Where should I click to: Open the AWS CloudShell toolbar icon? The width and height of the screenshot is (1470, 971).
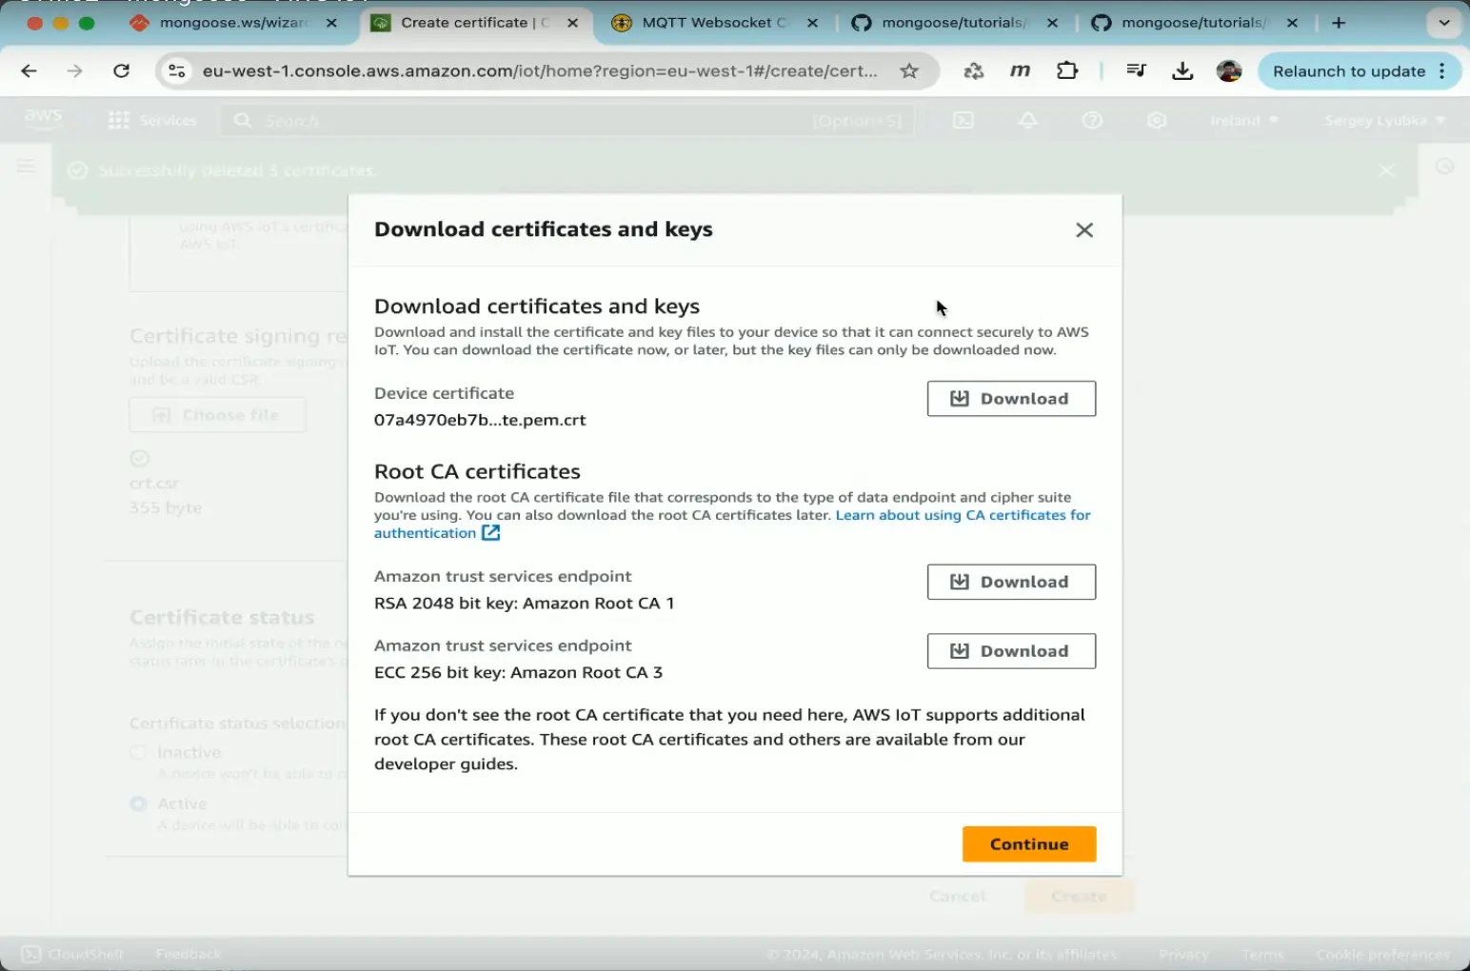(963, 121)
